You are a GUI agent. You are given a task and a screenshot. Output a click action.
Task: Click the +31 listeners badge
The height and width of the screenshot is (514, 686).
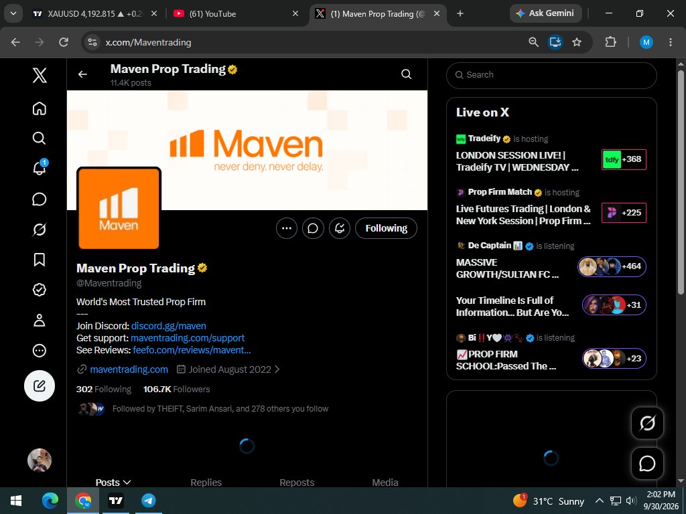614,305
